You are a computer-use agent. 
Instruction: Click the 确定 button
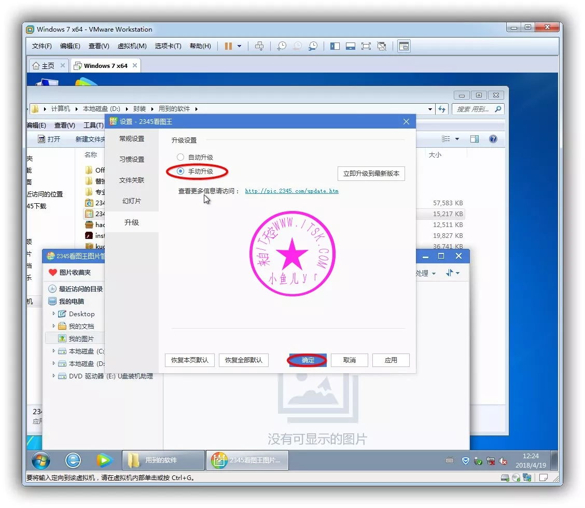click(x=308, y=360)
